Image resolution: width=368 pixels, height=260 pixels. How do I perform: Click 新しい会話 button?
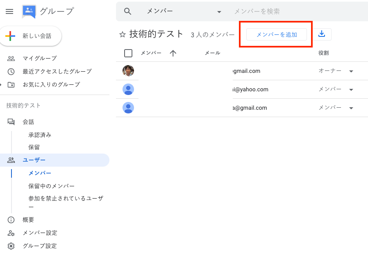tap(30, 36)
